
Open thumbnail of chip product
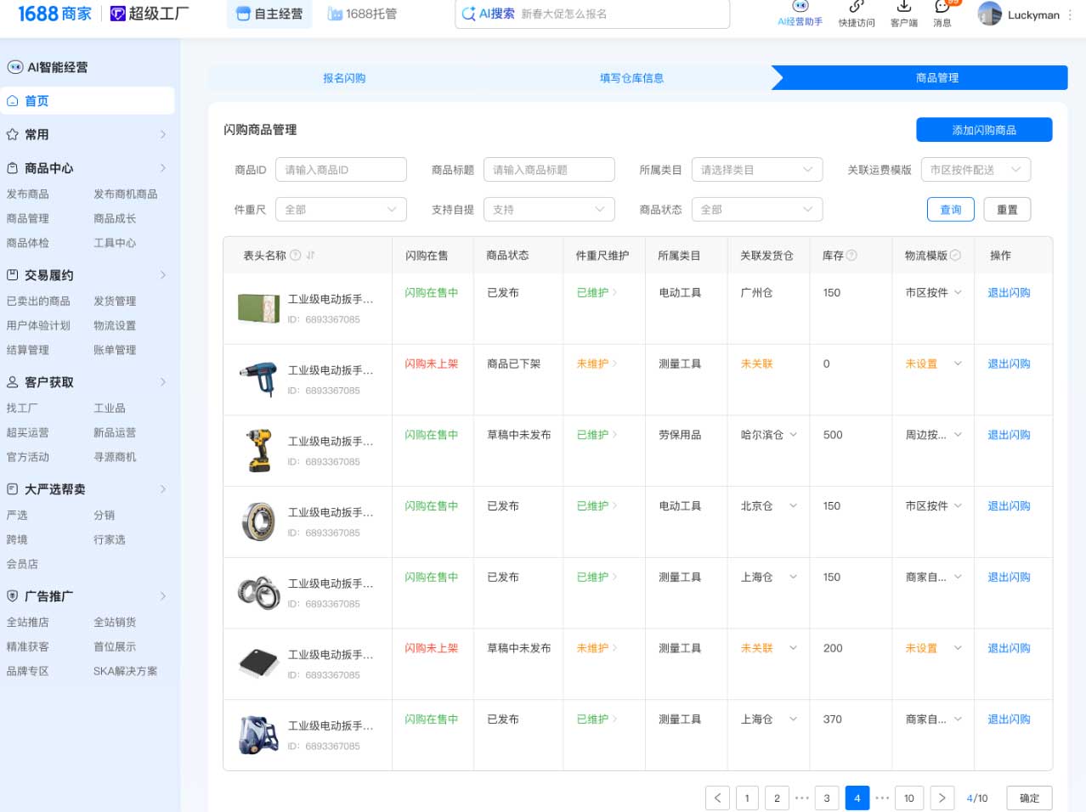pos(259,663)
